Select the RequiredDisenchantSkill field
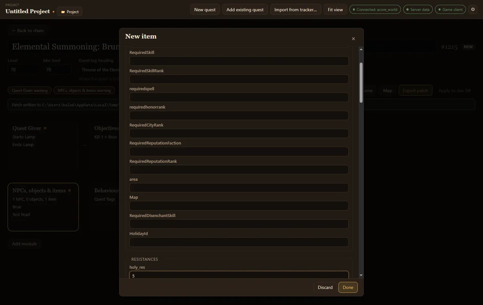Image resolution: width=483 pixels, height=305 pixels. tap(239, 224)
